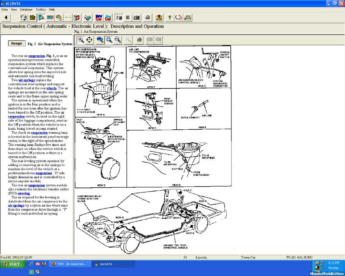Image resolution: width=345 pixels, height=276 pixels.
Task: Click the 'steering' hyperlink
Action: 23,193
